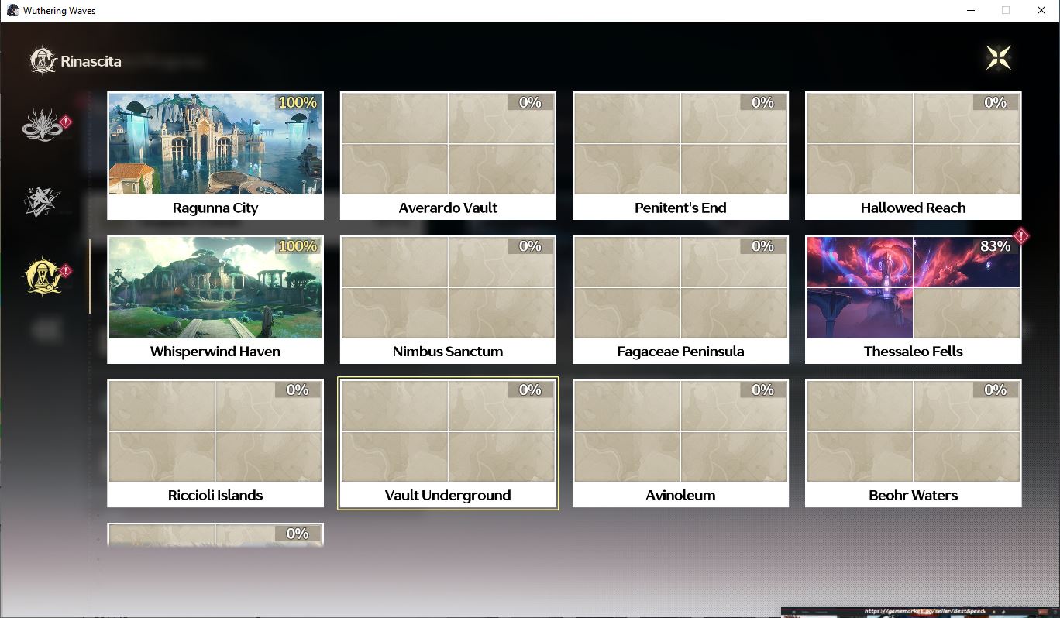Click the highlighted Vault Underground card

[448, 443]
